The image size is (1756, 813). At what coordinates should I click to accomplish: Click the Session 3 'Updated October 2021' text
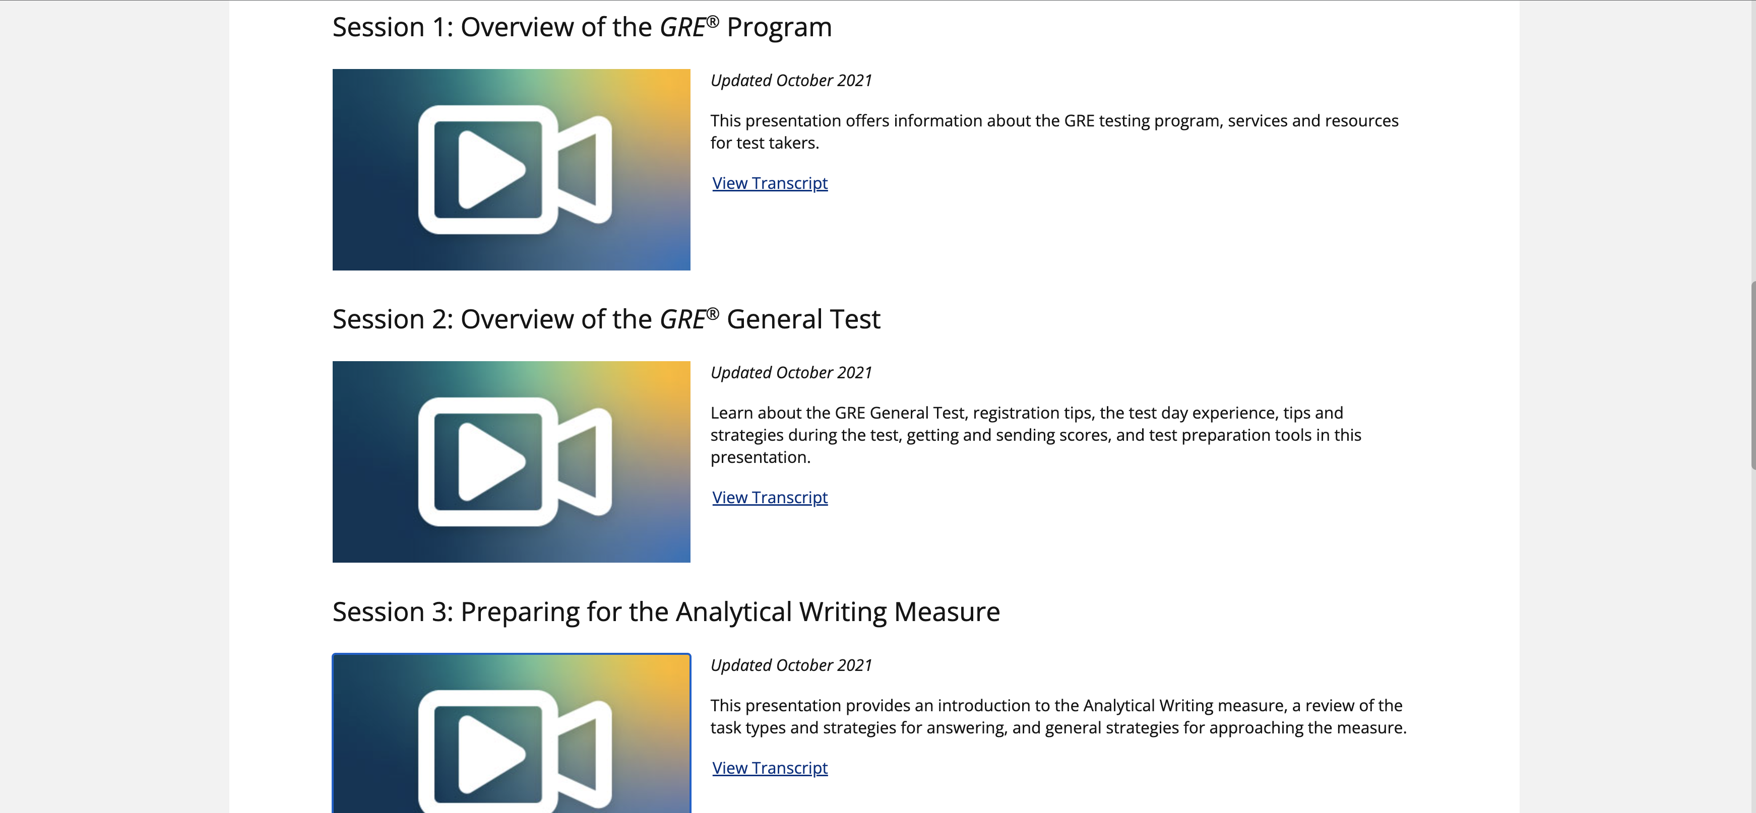pos(791,665)
